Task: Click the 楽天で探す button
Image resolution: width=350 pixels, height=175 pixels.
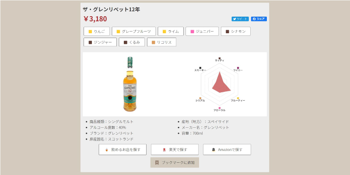Action: point(175,150)
